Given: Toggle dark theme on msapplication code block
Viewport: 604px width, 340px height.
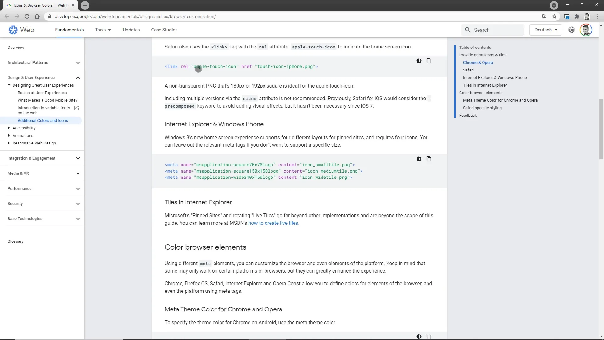Looking at the screenshot, I should point(419,159).
